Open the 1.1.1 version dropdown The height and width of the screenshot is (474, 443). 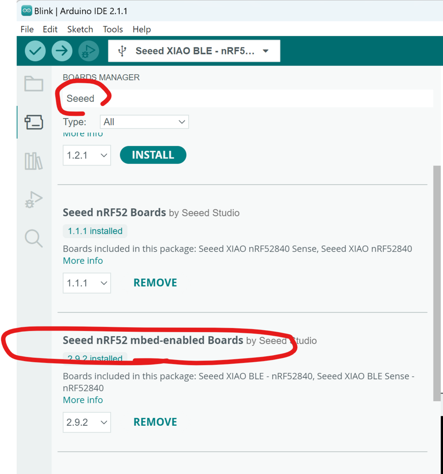[87, 283]
